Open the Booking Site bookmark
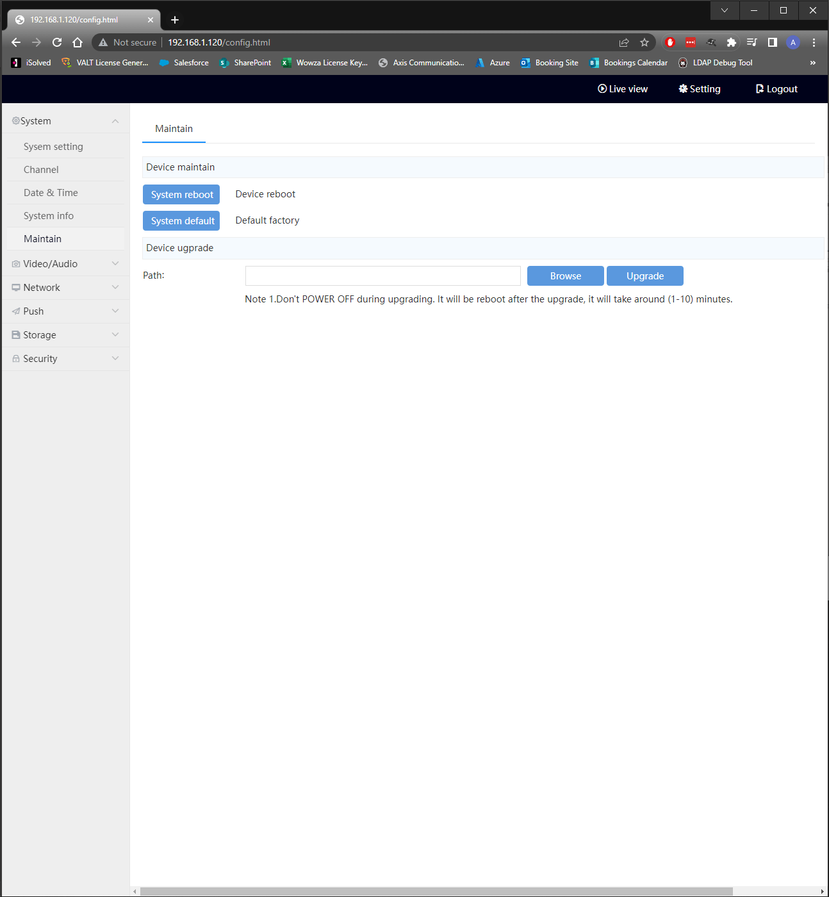This screenshot has height=897, width=829. [x=550, y=63]
